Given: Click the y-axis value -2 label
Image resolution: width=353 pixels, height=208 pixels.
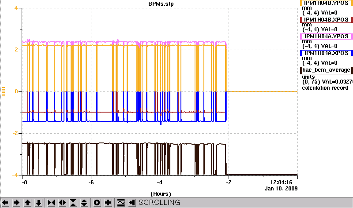Looking at the screenshot, I should [15, 133].
